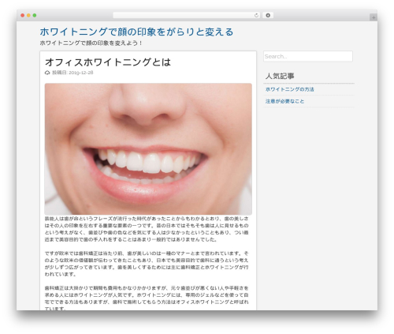The width and height of the screenshot is (394, 334).
Task: Open the ホワイトニングの方法 article link
Action: tap(289, 89)
